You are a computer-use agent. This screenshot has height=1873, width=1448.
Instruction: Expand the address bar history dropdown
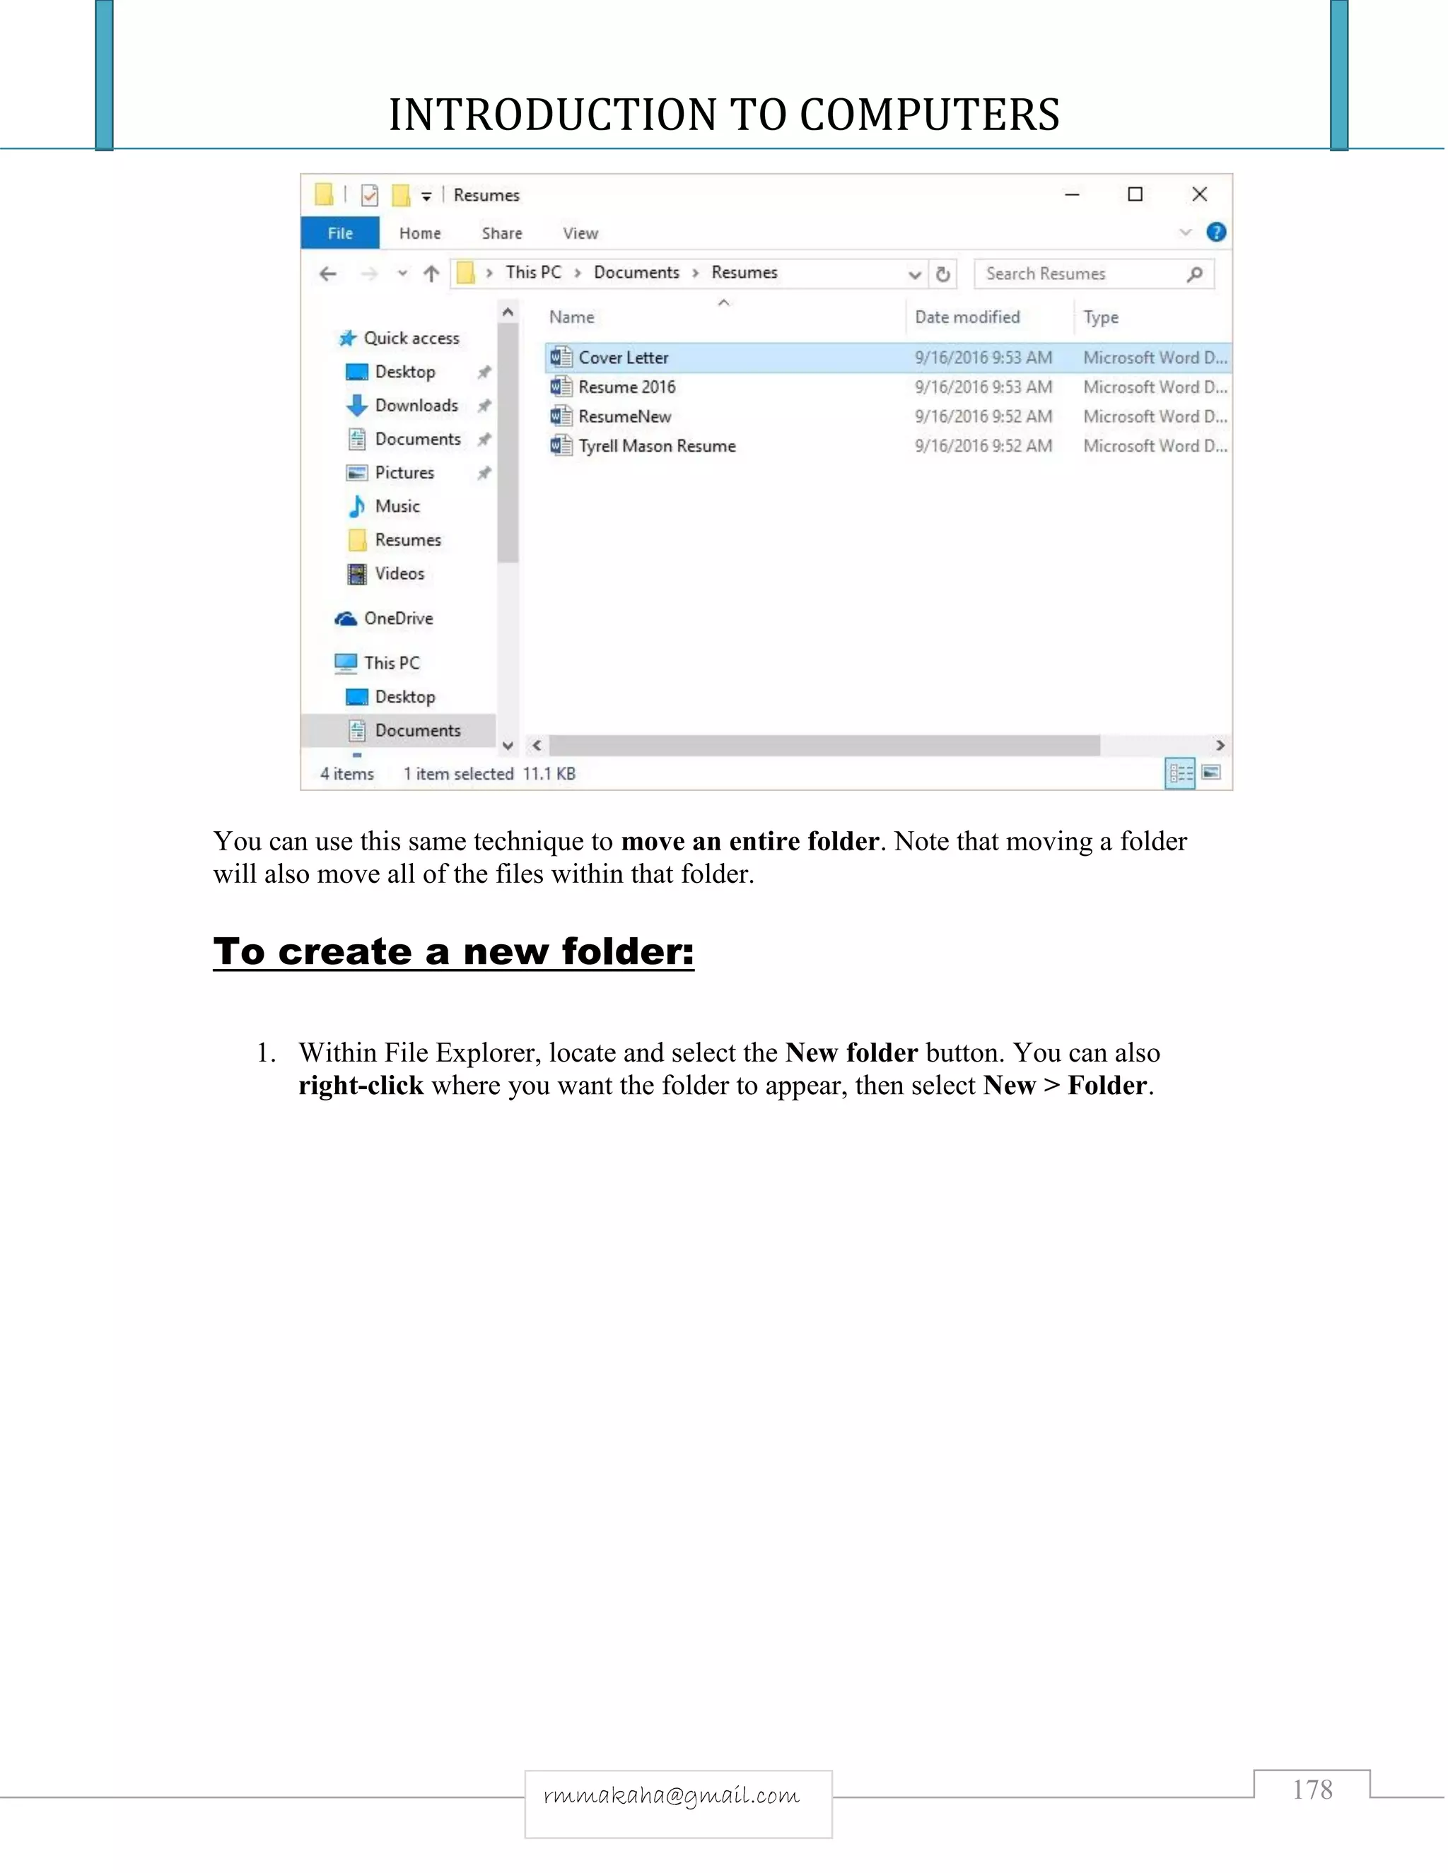[914, 274]
